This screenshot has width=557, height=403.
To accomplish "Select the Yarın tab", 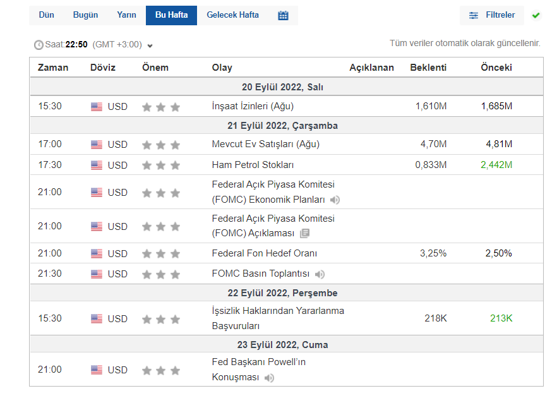I will click(126, 15).
